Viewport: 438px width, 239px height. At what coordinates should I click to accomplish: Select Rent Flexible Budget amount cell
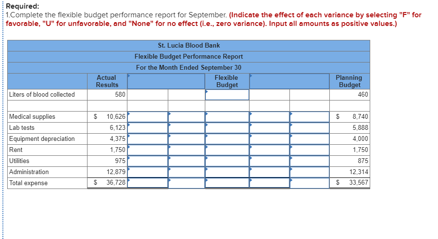pyautogui.click(x=227, y=150)
